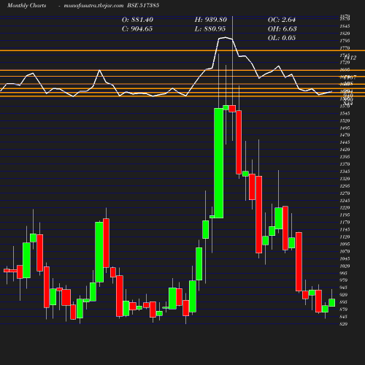Viewport: 365px width, 365px height.
Task: Click the 1020 price axis label
Action: 345,266
